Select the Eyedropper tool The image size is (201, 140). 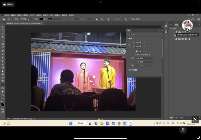3,47
